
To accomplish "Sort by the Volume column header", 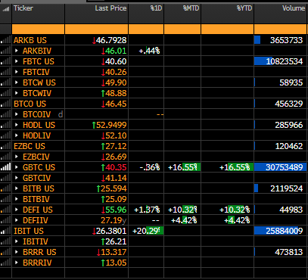I will (x=294, y=8).
